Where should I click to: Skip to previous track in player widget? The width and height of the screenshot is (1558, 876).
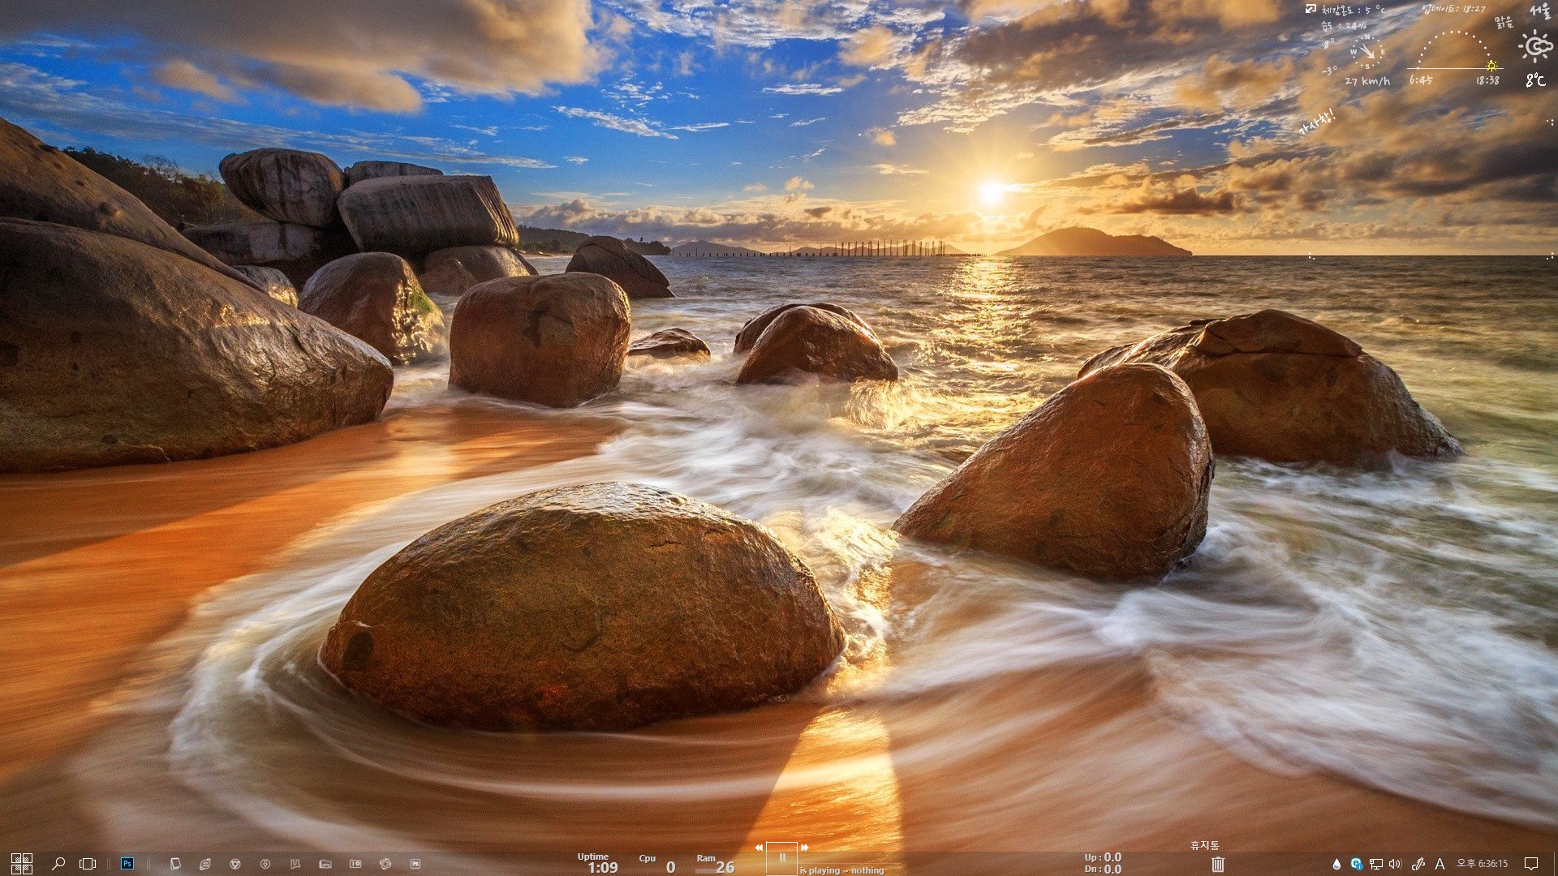(x=760, y=848)
